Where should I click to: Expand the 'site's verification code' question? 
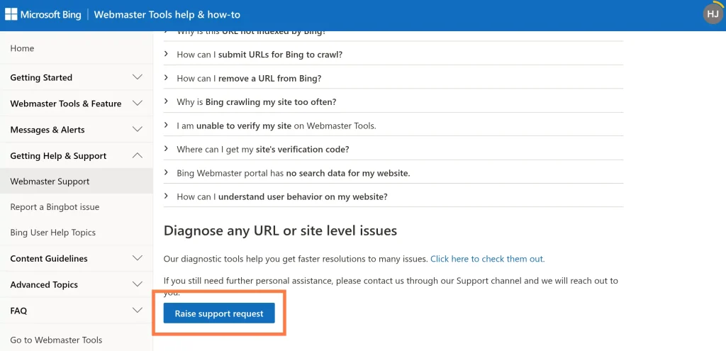[262, 150]
